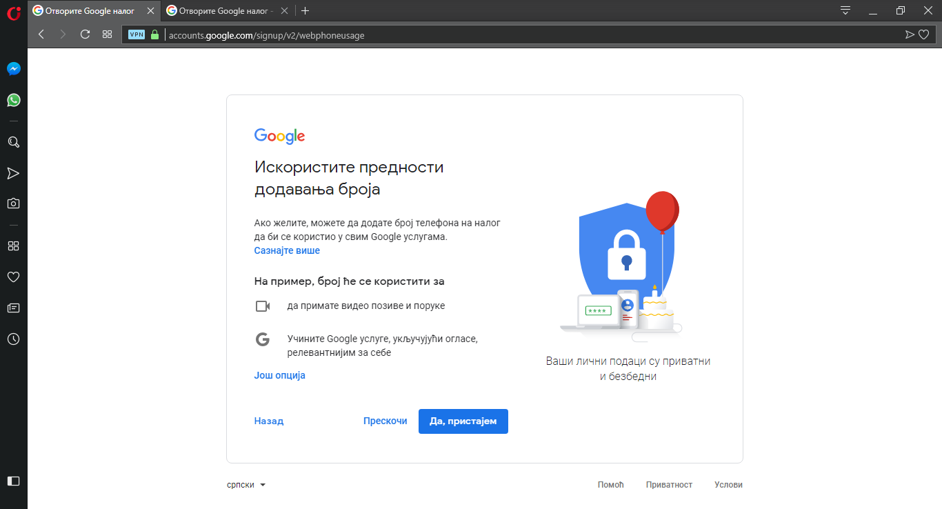The height and width of the screenshot is (509, 942).
Task: Open Facebook Messenger from the sidebar
Action: point(13,68)
